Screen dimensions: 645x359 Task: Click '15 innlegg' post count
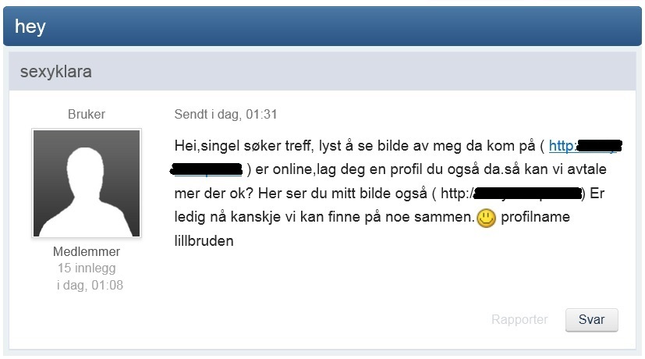[x=87, y=268]
